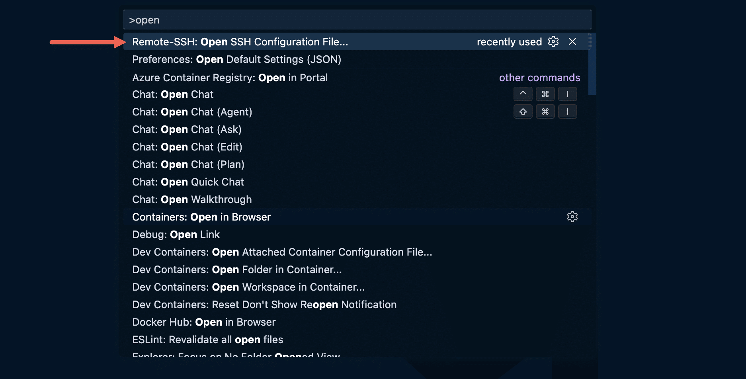Select Chat: Open Quick Chat

tap(188, 182)
